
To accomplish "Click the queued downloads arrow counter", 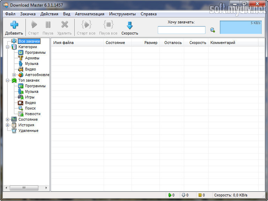I will click(185, 195).
